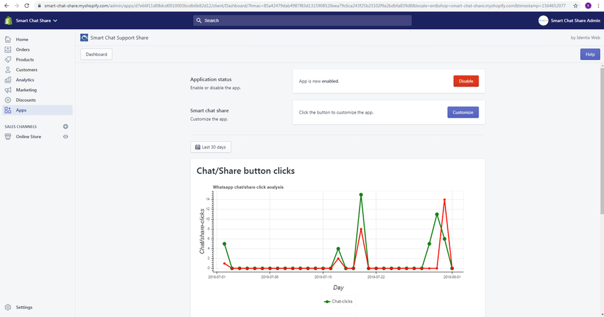Click the Online Store storefront icon

click(8, 137)
